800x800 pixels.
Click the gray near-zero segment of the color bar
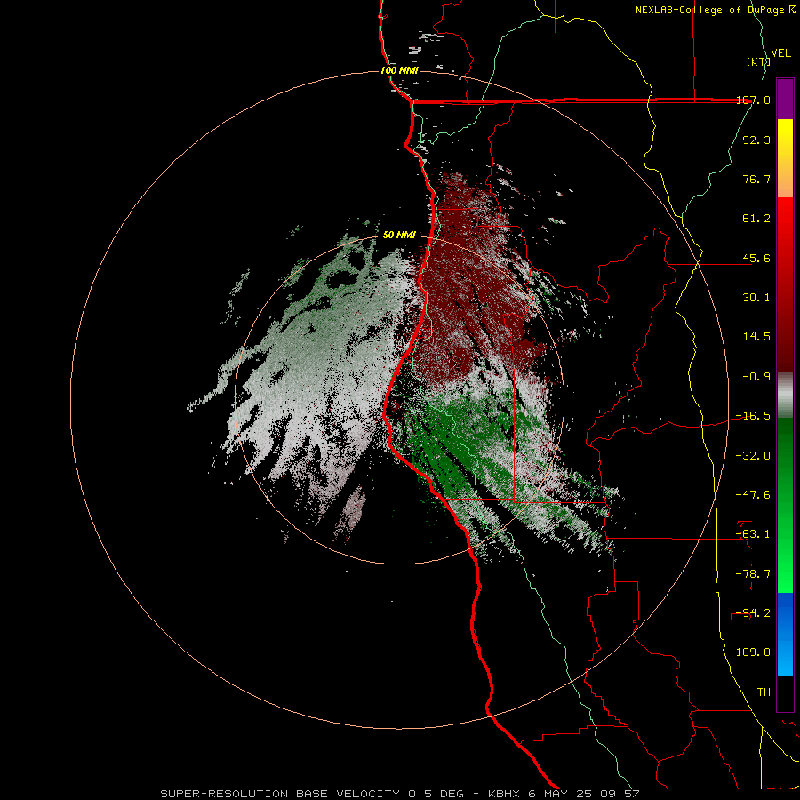[x=785, y=396]
